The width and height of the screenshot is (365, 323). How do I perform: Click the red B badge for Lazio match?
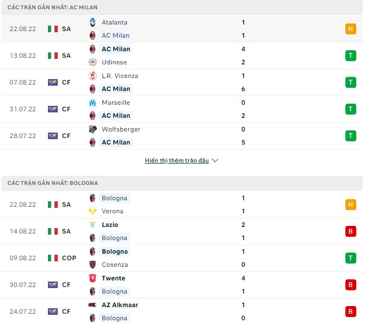(x=351, y=231)
